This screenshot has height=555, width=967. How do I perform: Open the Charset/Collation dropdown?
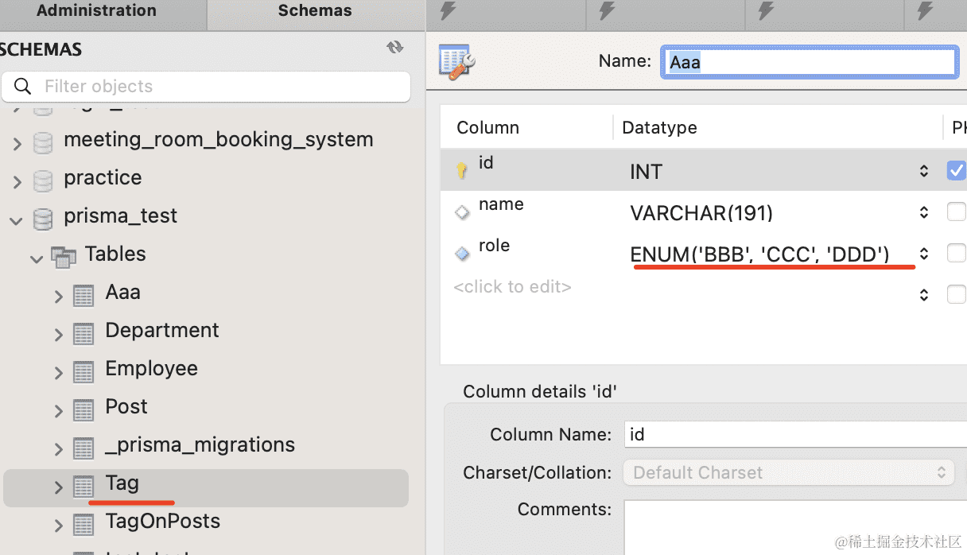coord(787,472)
